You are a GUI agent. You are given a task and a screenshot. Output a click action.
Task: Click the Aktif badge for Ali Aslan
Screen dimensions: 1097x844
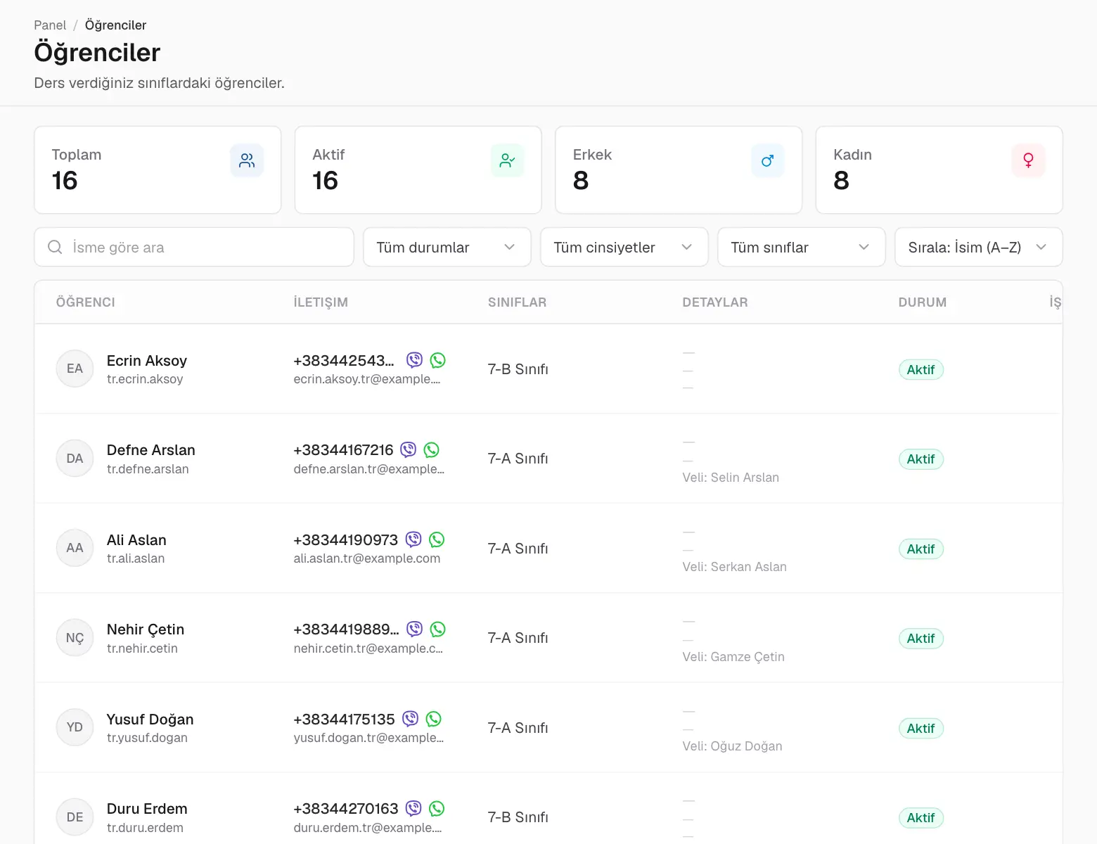pos(921,549)
